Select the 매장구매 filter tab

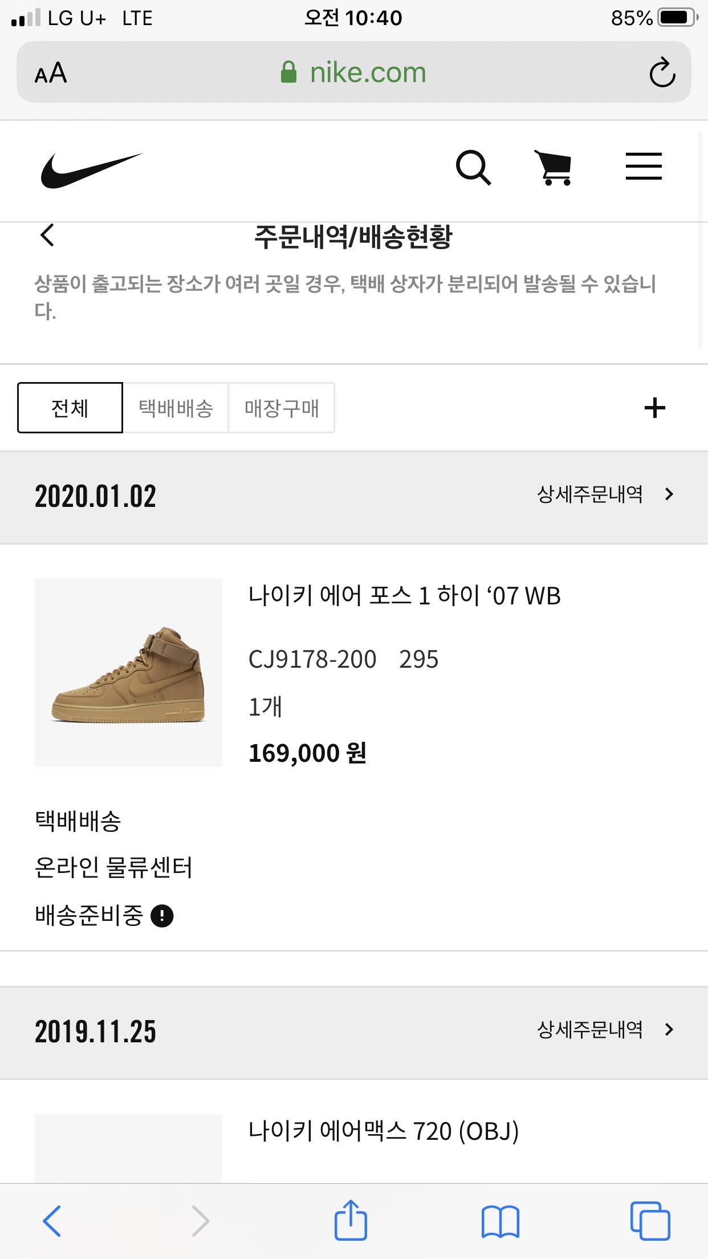point(282,408)
